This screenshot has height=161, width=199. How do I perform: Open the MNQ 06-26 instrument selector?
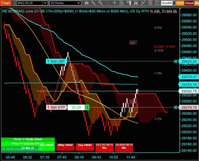click(x=32, y=3)
